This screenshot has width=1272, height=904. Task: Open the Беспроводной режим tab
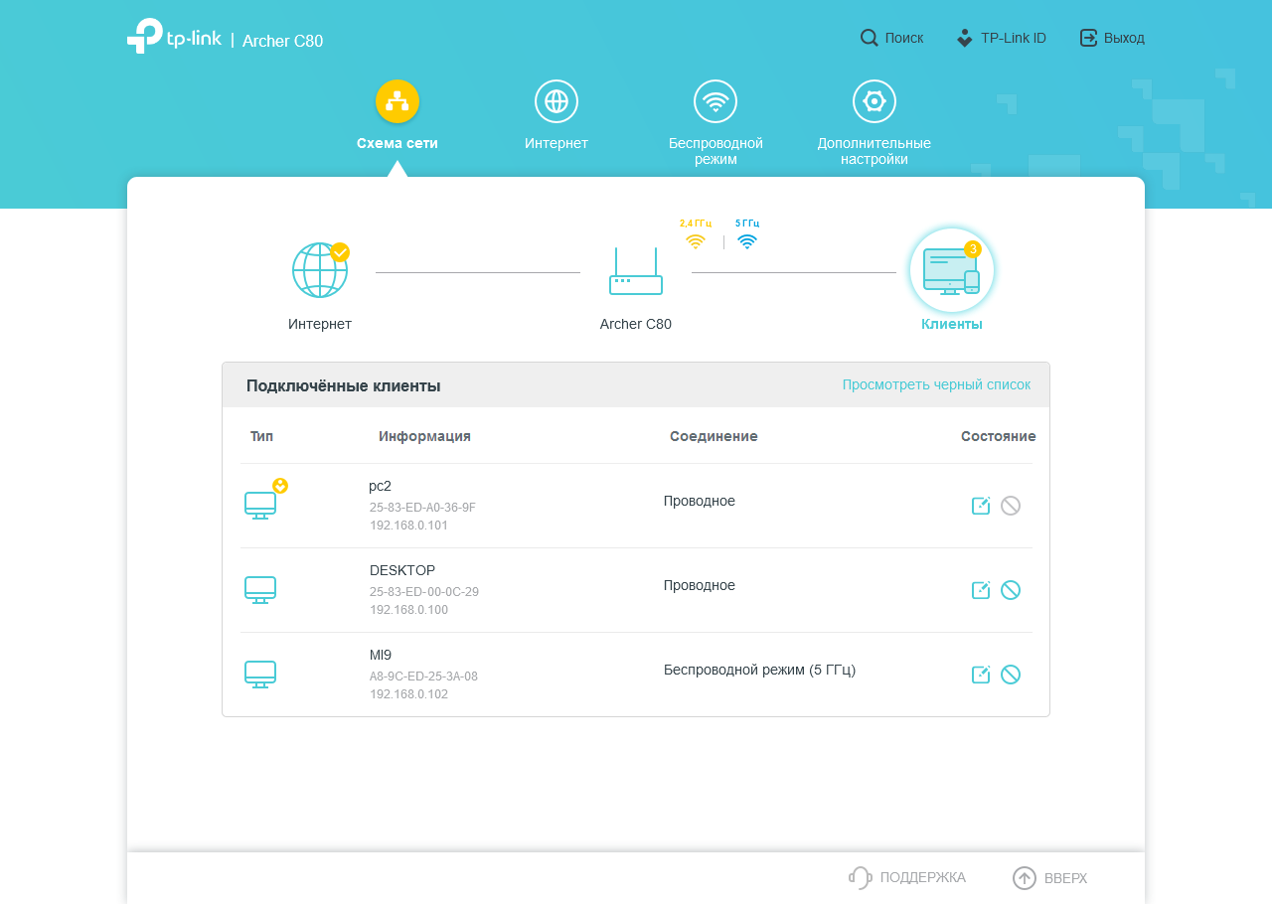click(715, 123)
